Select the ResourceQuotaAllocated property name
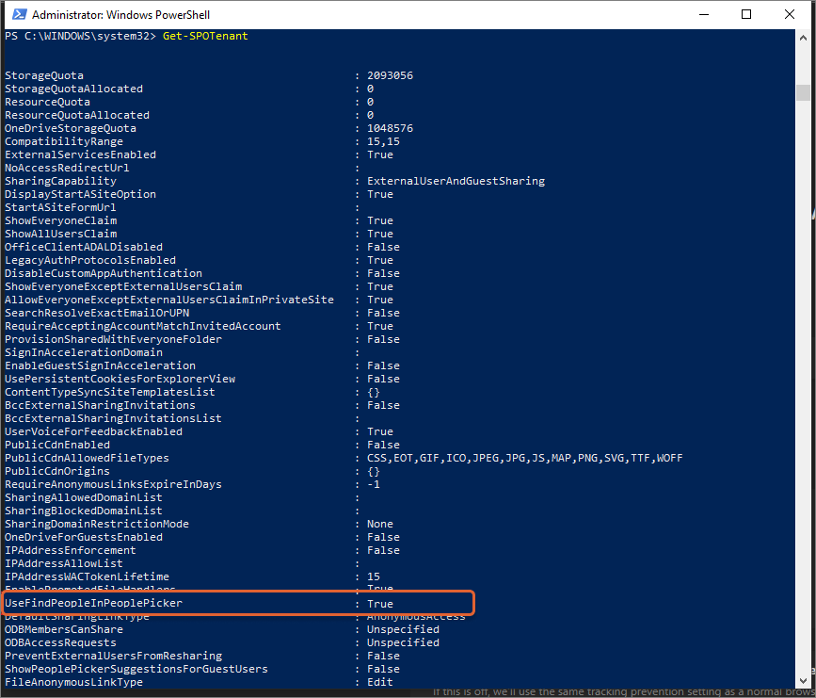816x698 pixels. coord(77,115)
